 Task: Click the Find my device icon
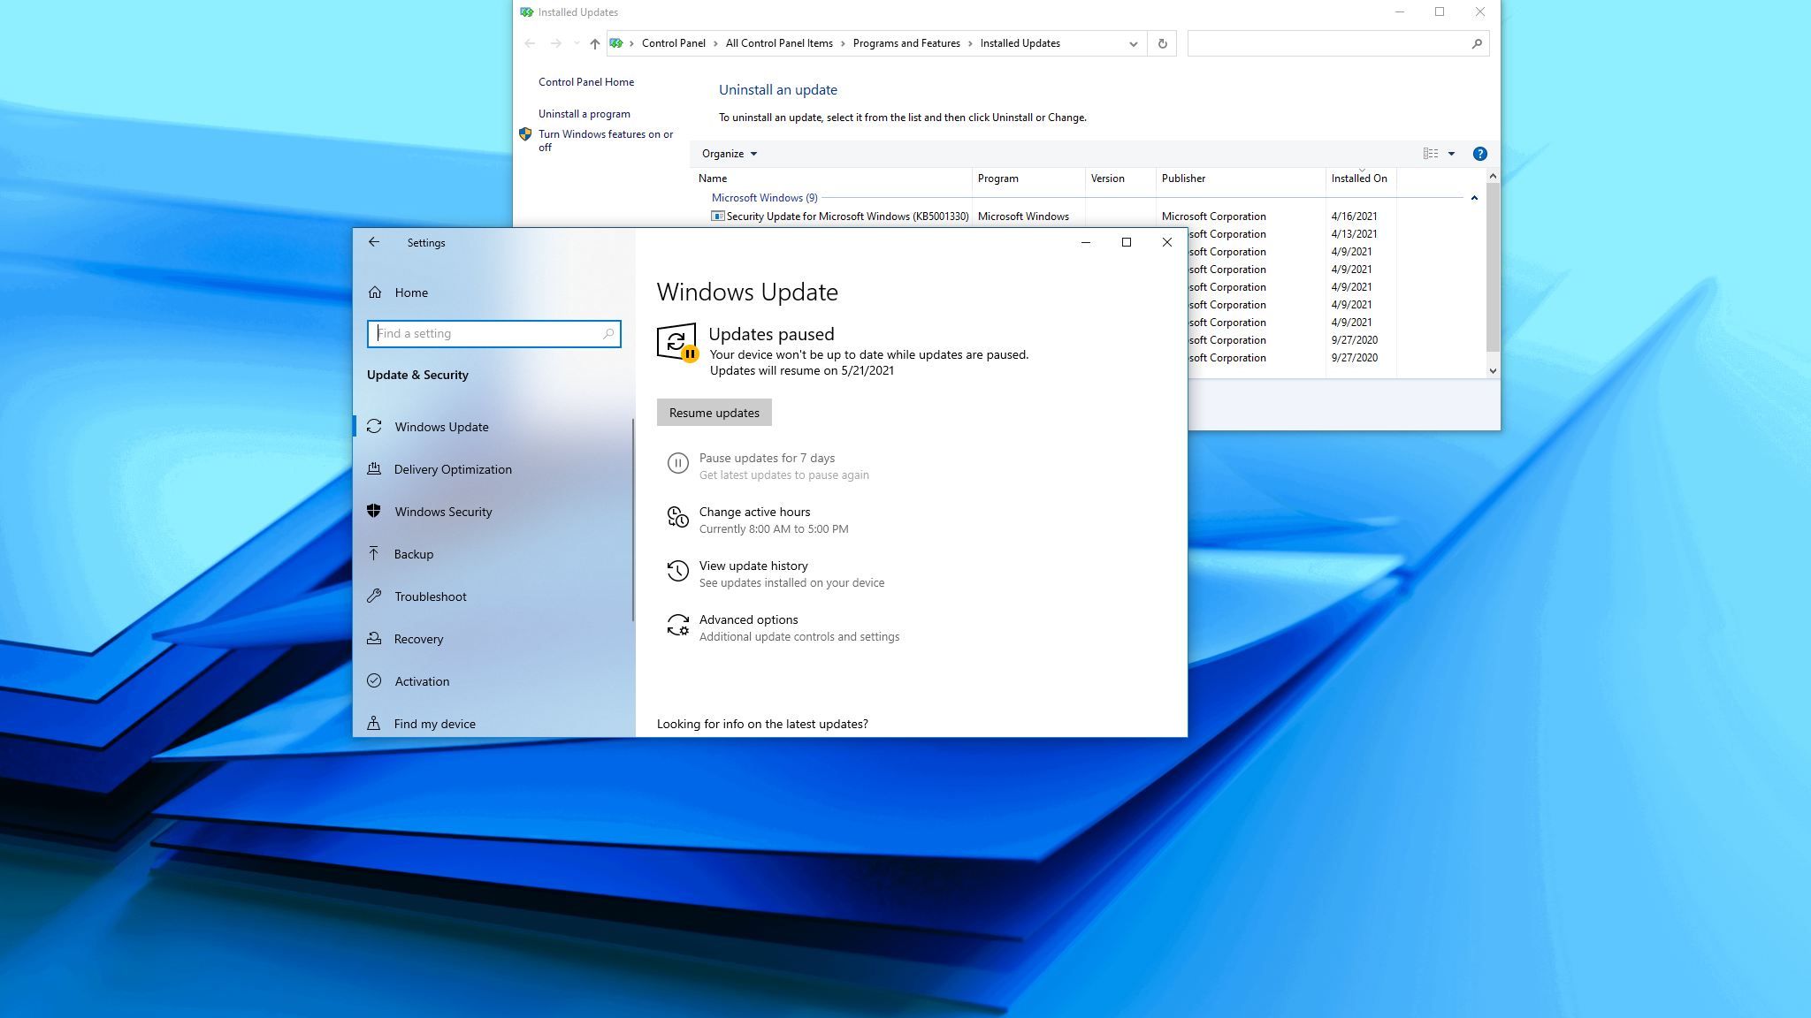[x=375, y=724]
